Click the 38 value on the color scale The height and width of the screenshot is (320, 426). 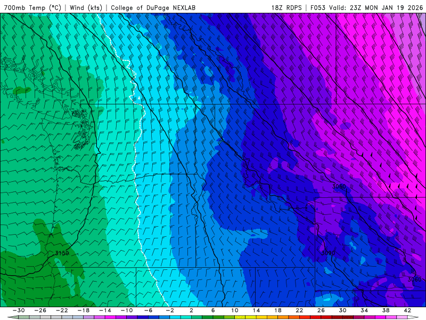386,310
